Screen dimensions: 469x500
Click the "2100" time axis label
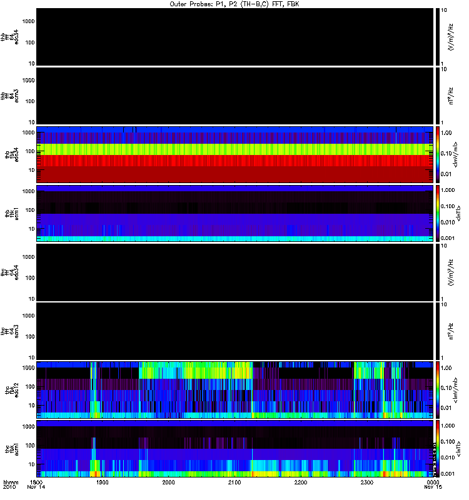[x=234, y=482]
